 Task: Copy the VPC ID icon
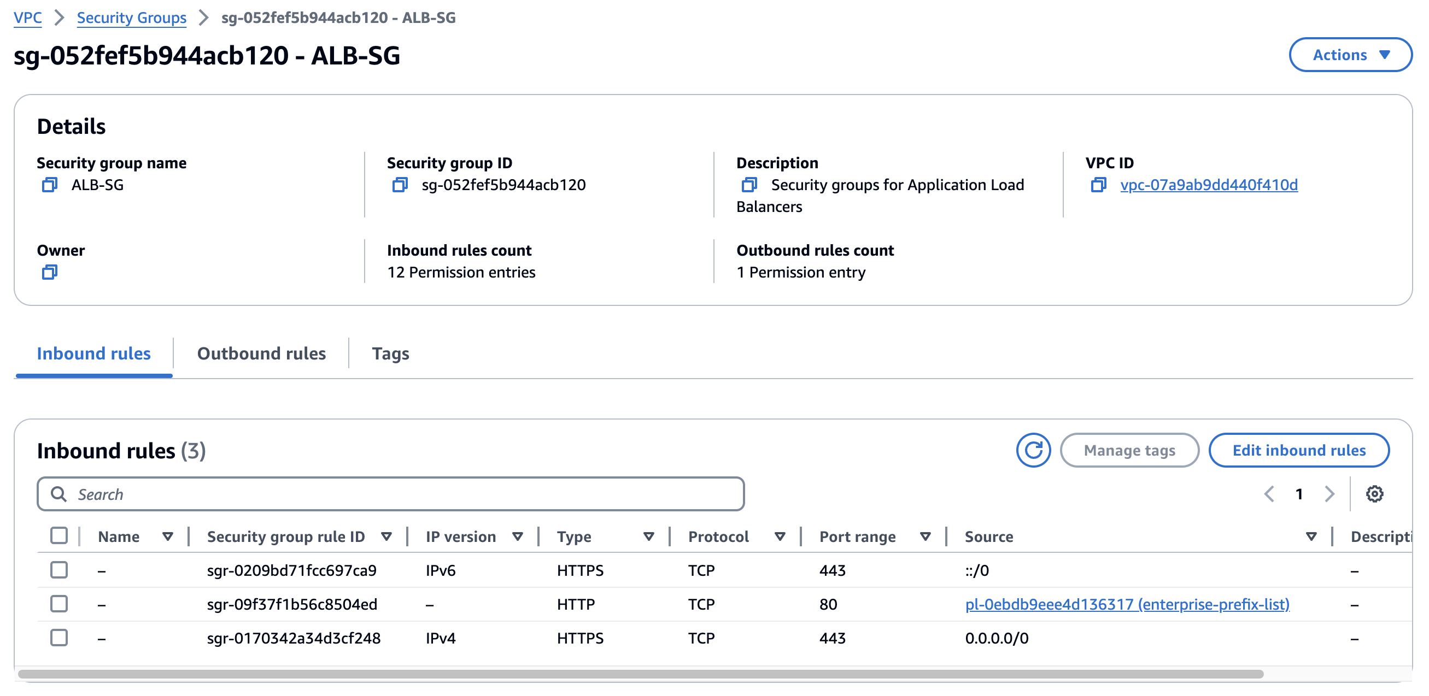pos(1098,185)
